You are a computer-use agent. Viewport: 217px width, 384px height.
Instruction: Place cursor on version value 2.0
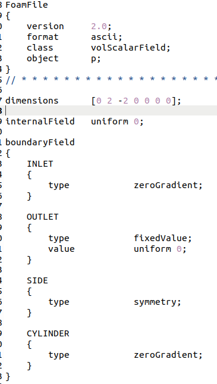[99, 26]
